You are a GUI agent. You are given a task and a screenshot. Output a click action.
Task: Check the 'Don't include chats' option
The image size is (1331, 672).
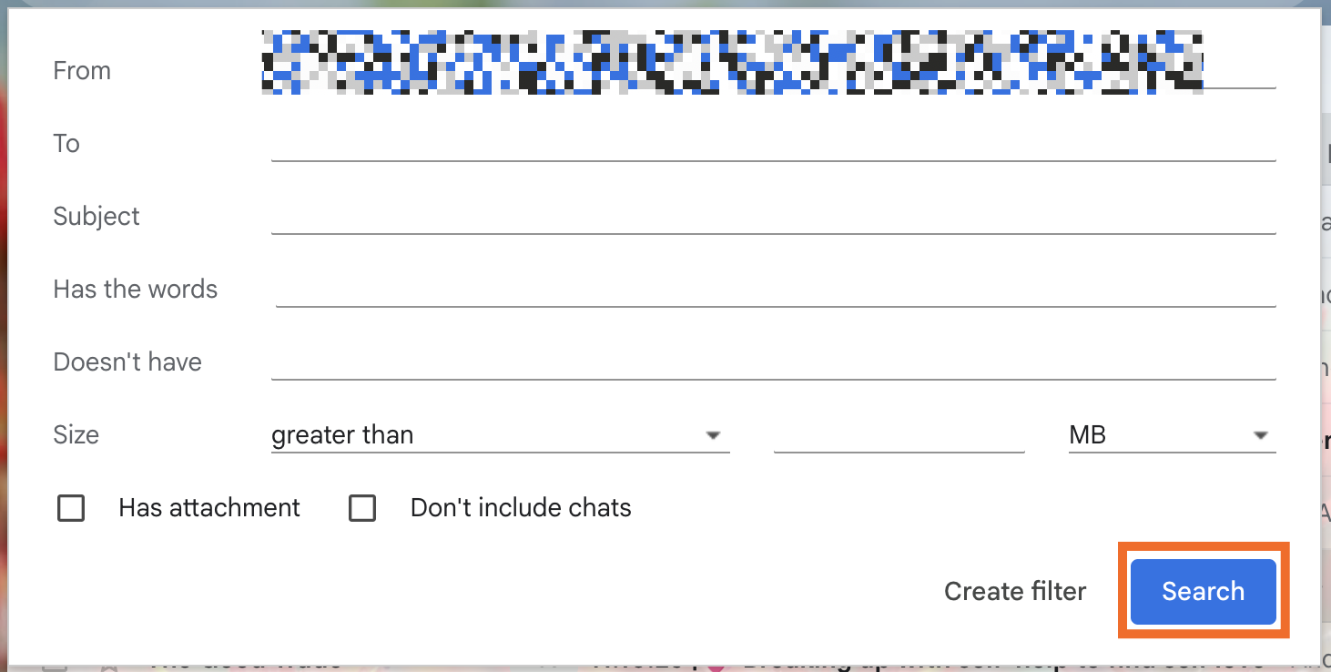363,508
